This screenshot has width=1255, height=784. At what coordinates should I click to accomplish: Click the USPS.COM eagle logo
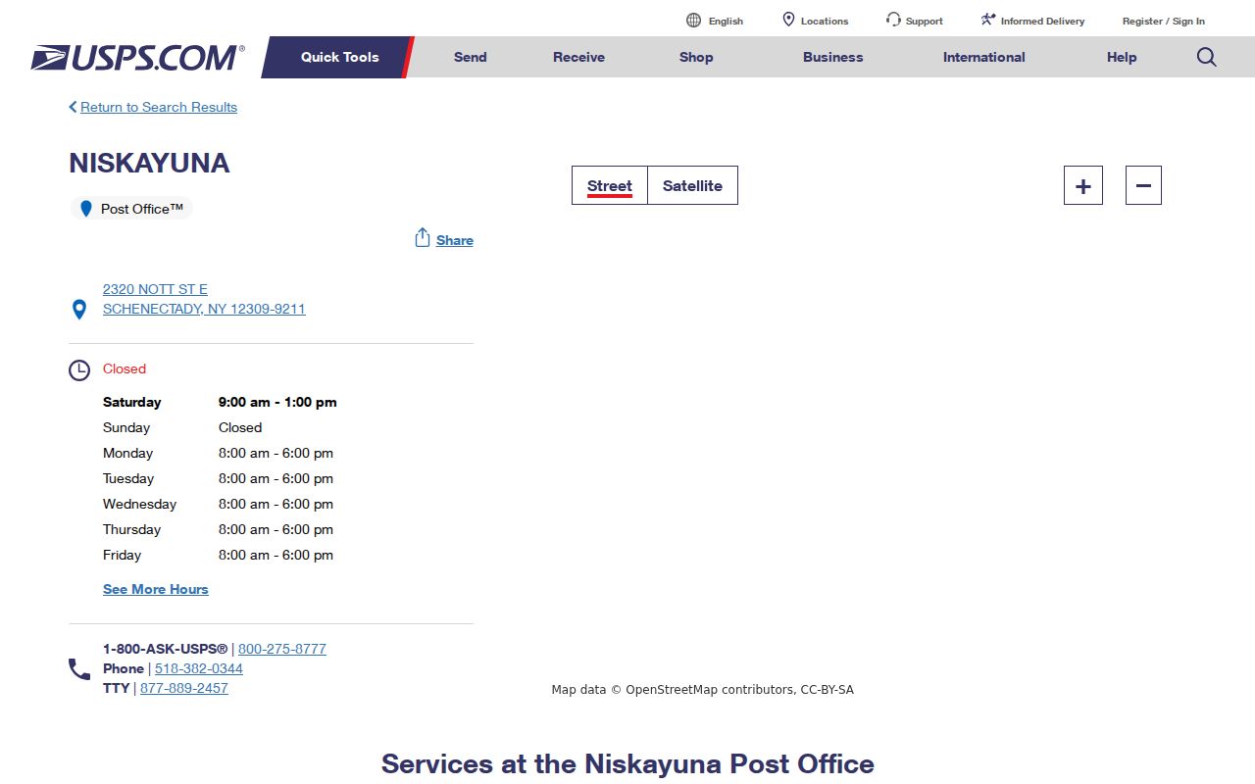(137, 57)
